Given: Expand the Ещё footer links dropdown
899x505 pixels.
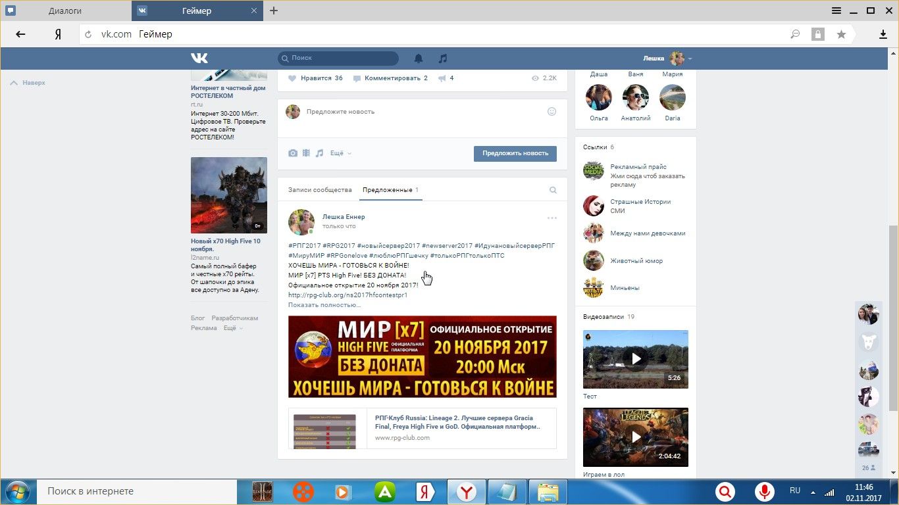Looking at the screenshot, I should tap(233, 328).
